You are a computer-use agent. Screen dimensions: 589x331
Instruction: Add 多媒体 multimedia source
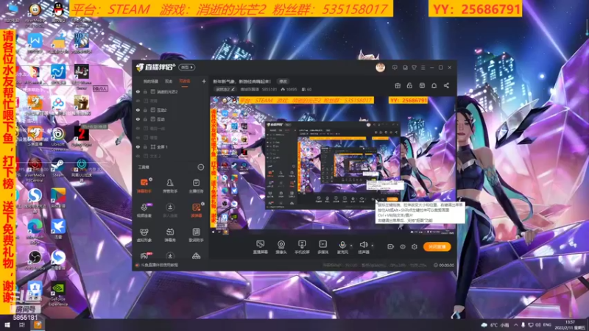322,247
